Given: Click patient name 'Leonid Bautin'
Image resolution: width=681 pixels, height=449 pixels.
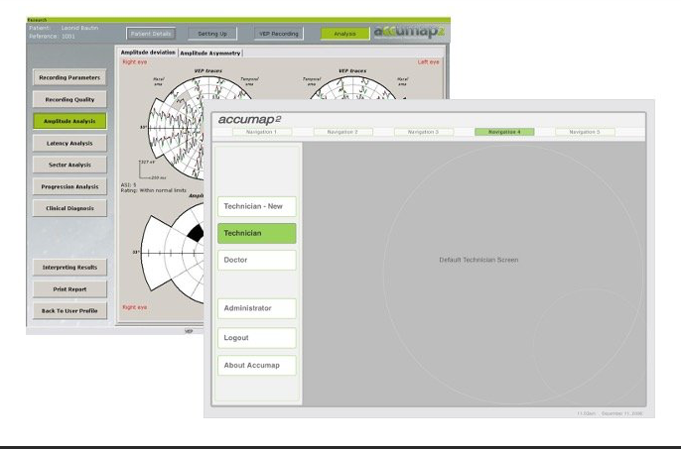Looking at the screenshot, I should [79, 28].
